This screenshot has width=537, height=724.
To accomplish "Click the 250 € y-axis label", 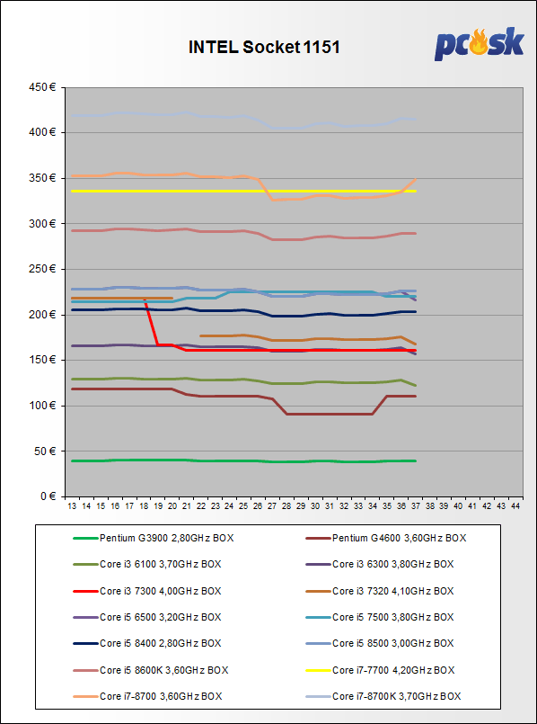I will 42,269.
